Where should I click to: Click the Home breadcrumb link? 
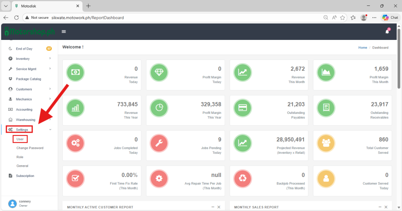(362, 47)
